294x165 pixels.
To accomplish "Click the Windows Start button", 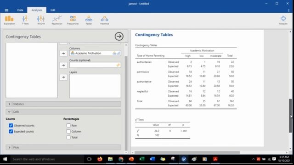I will click(5, 159).
